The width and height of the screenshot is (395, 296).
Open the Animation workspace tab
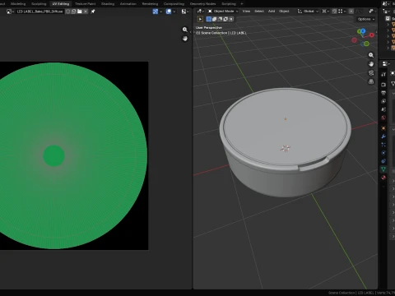point(128,4)
